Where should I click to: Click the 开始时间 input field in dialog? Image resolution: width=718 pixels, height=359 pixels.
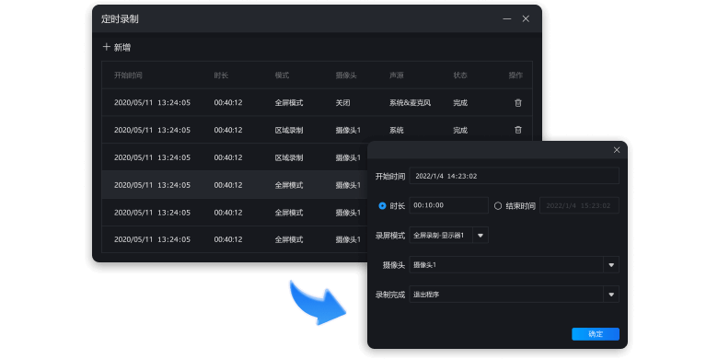coord(514,176)
